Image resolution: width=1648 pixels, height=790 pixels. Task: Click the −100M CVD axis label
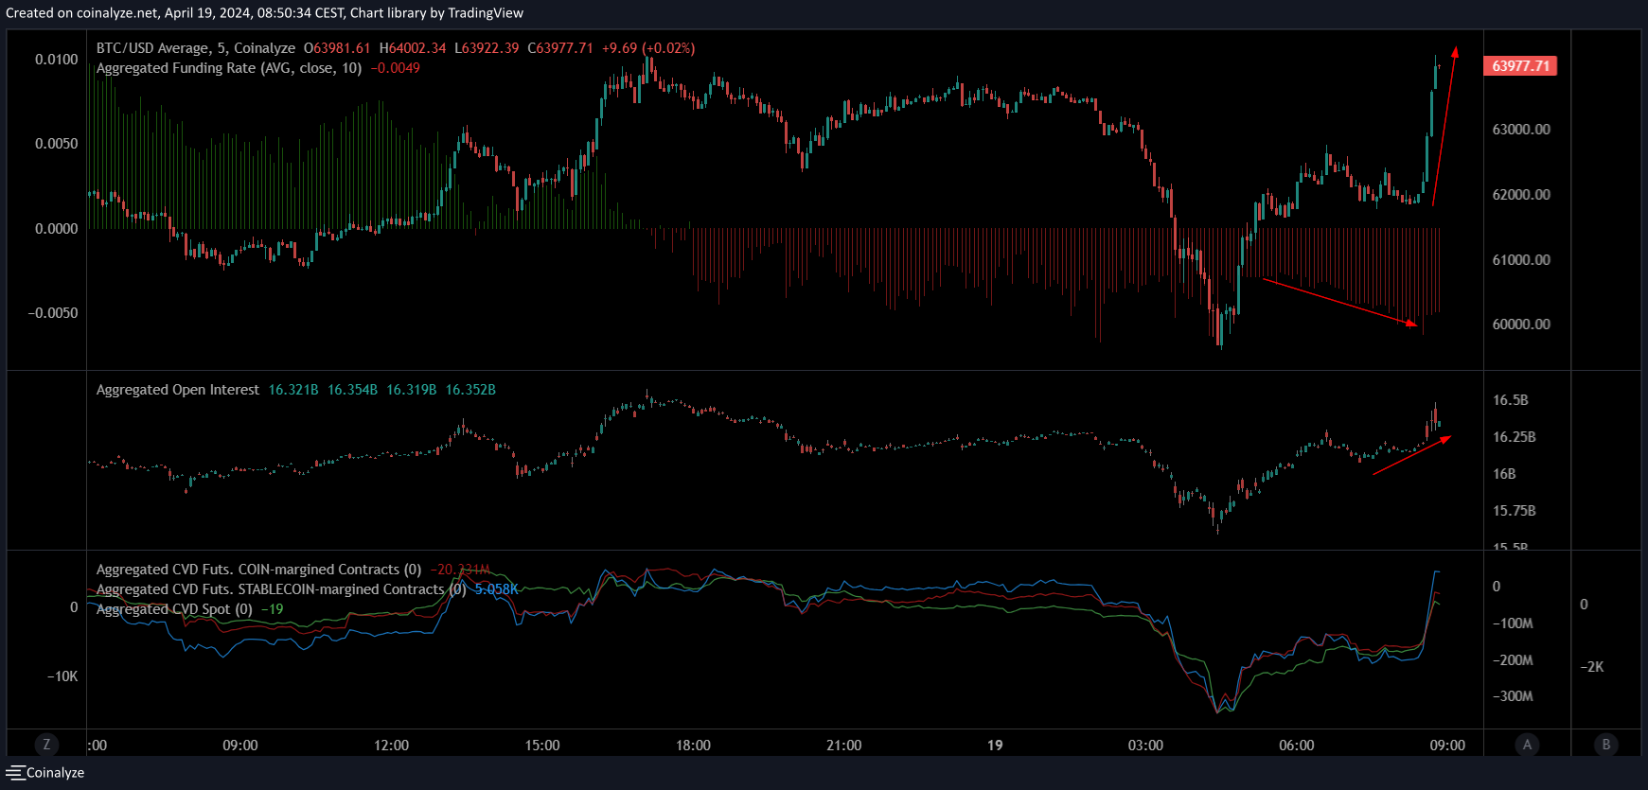pyautogui.click(x=1513, y=623)
